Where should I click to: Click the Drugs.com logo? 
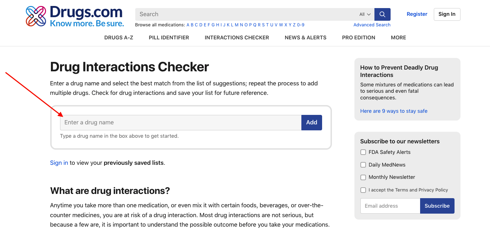(x=75, y=16)
